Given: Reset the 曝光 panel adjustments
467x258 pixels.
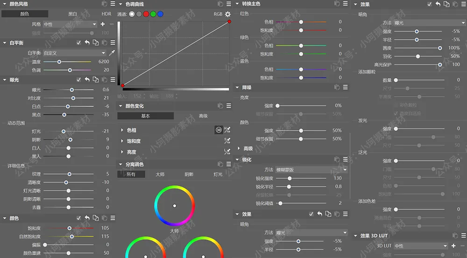Looking at the screenshot, I should (x=87, y=79).
